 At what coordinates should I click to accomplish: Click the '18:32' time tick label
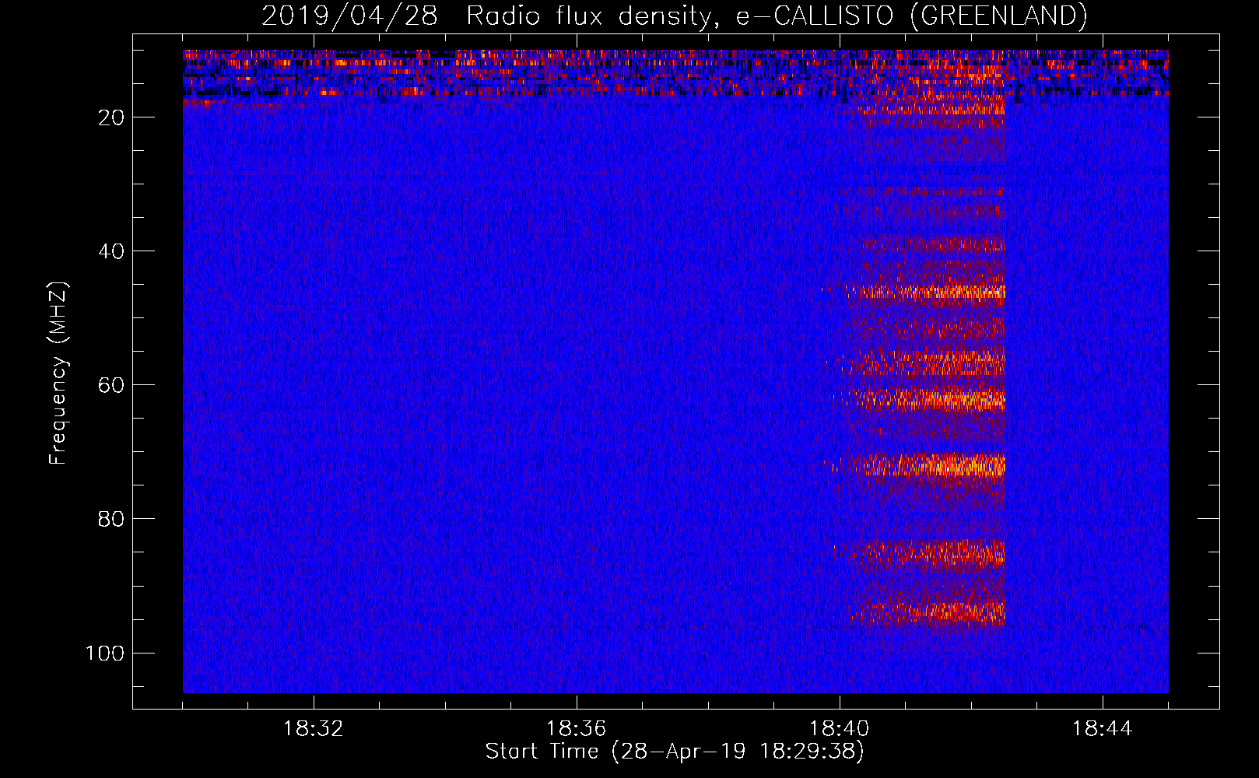pos(314,729)
